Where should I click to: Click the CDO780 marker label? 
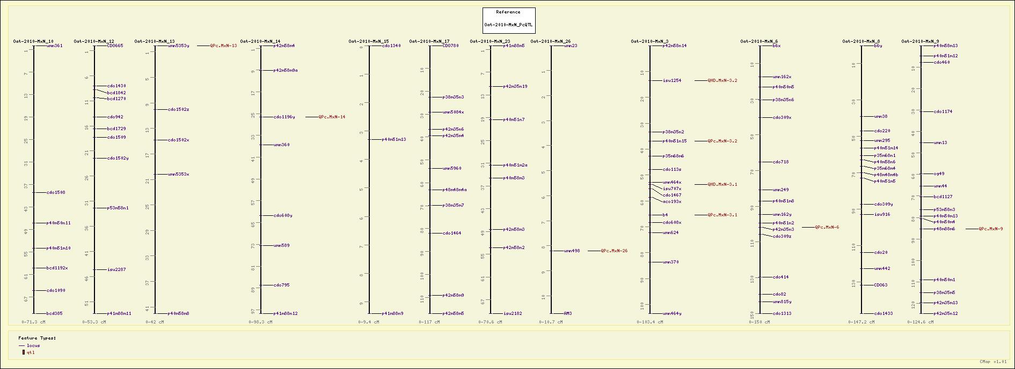pos(450,46)
